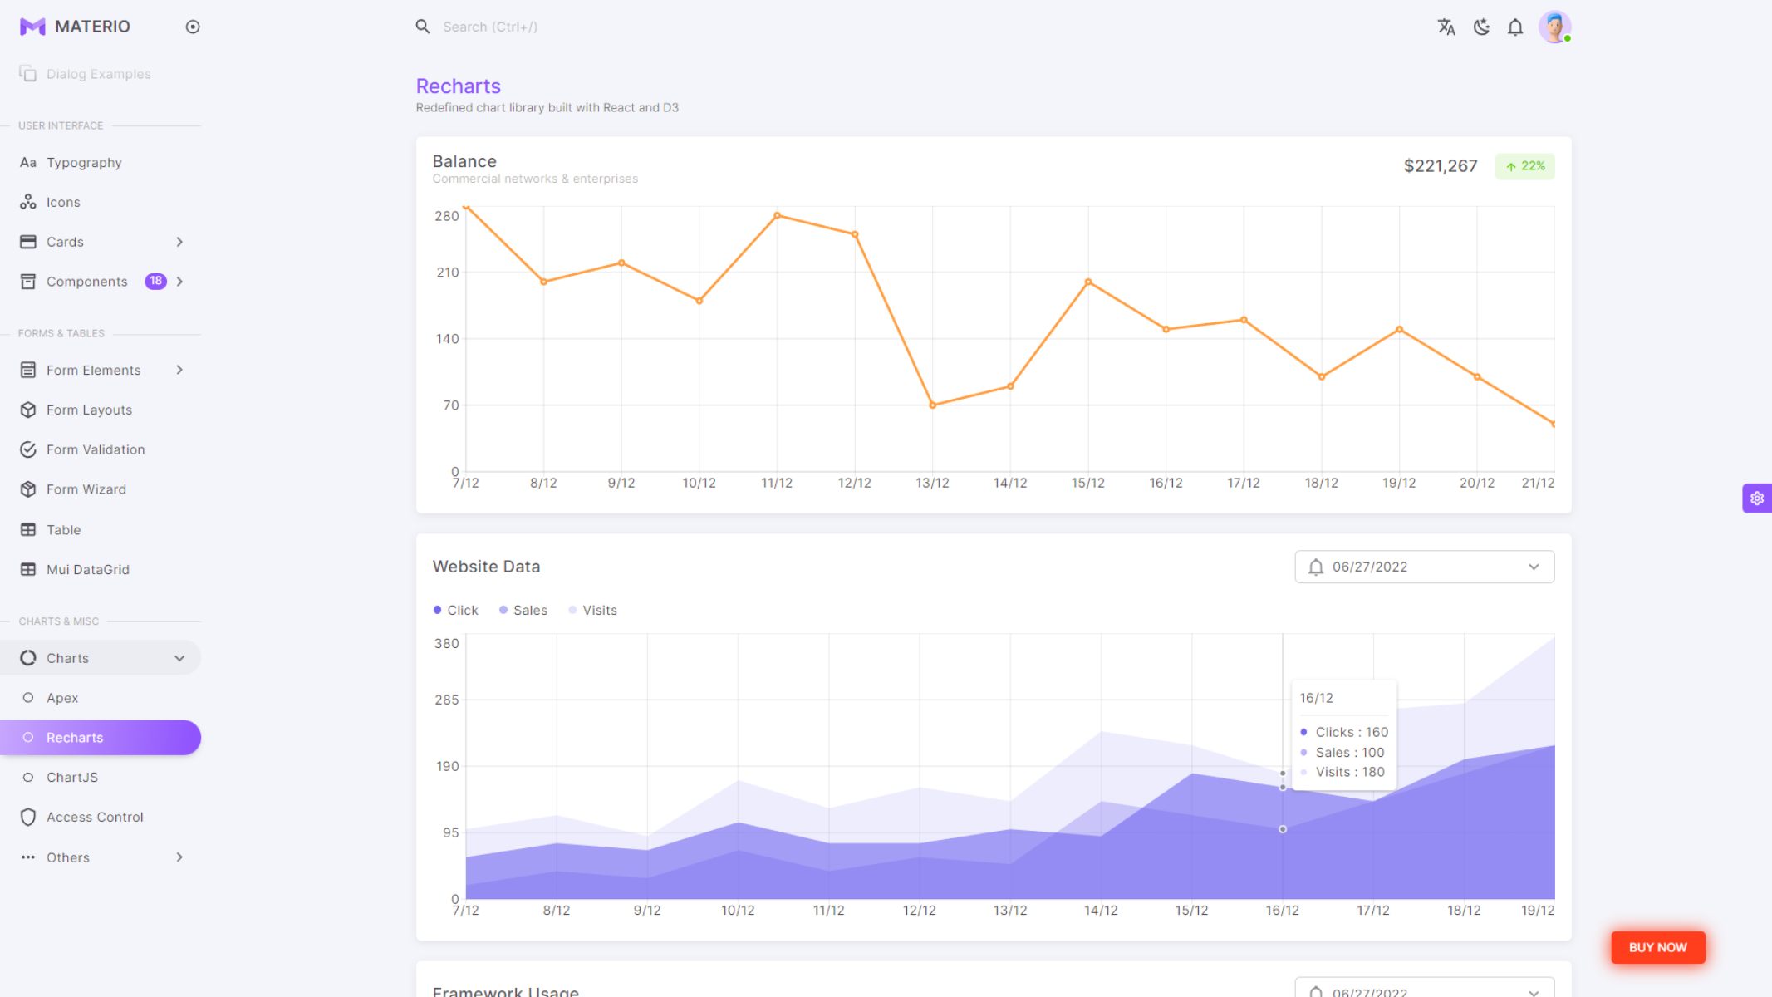Click the search magnifier icon
The width and height of the screenshot is (1772, 997).
pyautogui.click(x=423, y=26)
